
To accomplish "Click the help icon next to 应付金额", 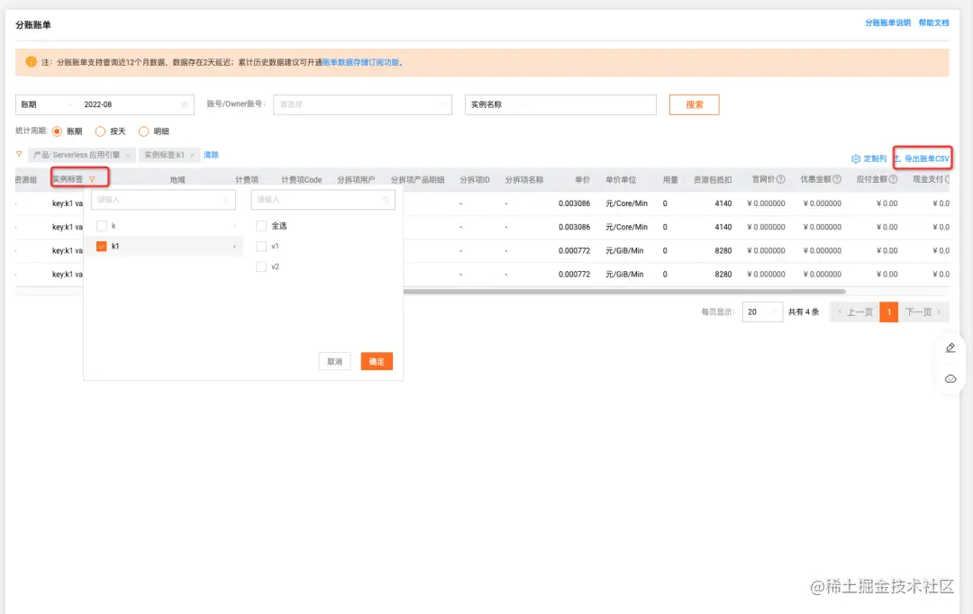I will pos(893,179).
